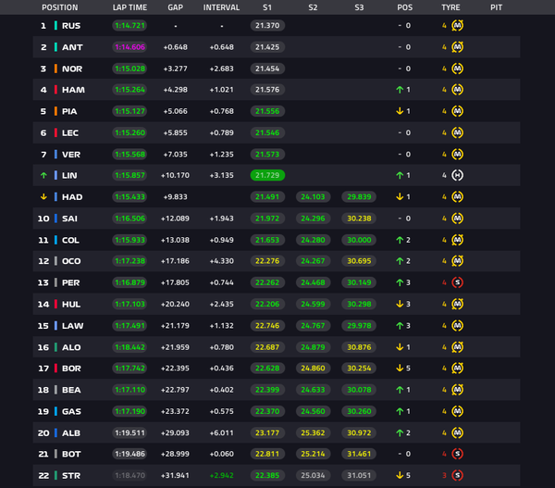Click the hard tyre icon on LIN's row
The width and height of the screenshot is (555, 488).
[457, 175]
